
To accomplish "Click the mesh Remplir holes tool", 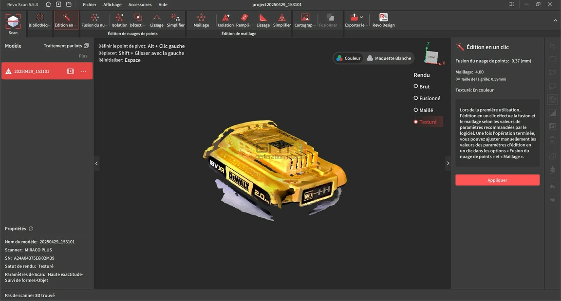I will (x=244, y=20).
